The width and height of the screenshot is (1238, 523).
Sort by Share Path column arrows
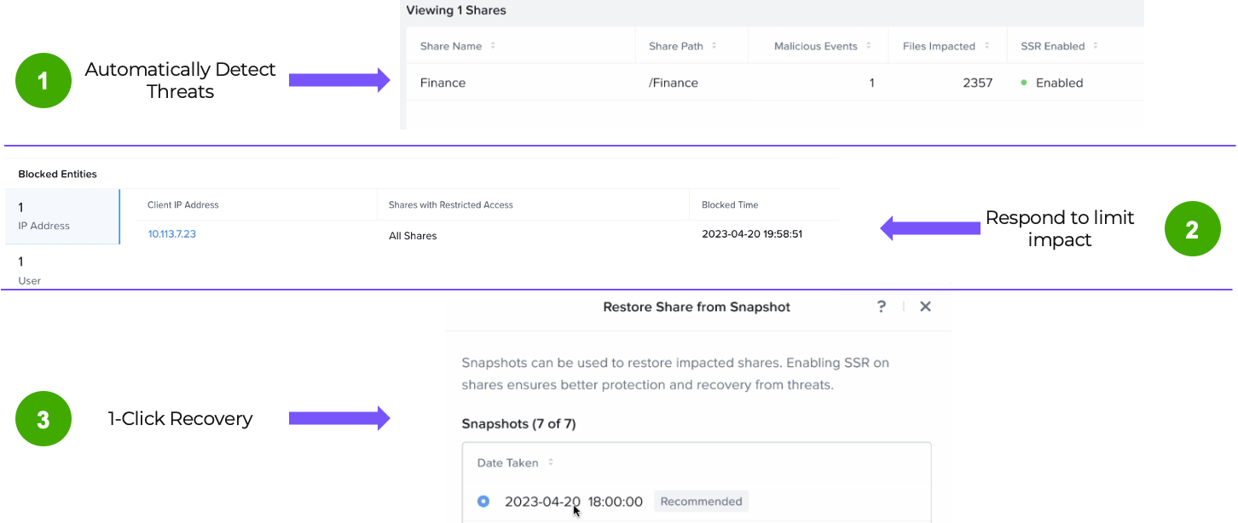(714, 46)
